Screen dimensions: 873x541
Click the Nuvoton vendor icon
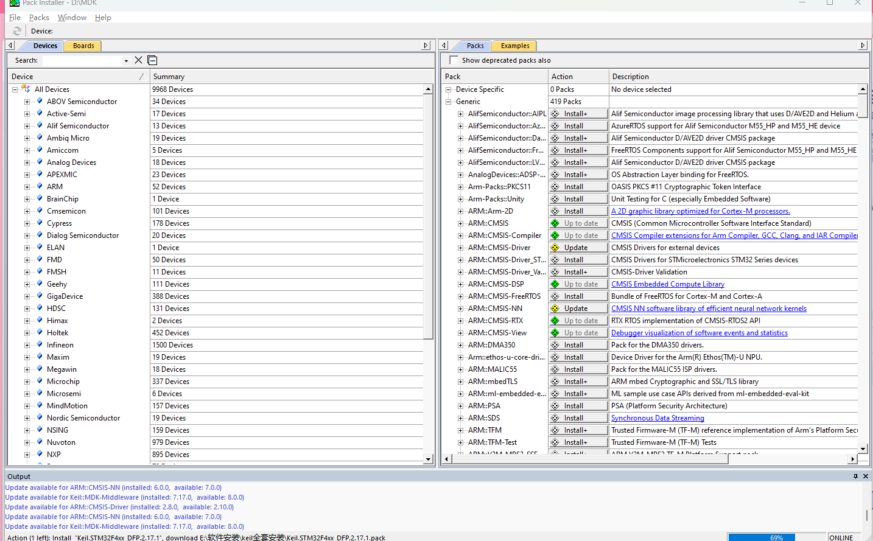[x=40, y=442]
